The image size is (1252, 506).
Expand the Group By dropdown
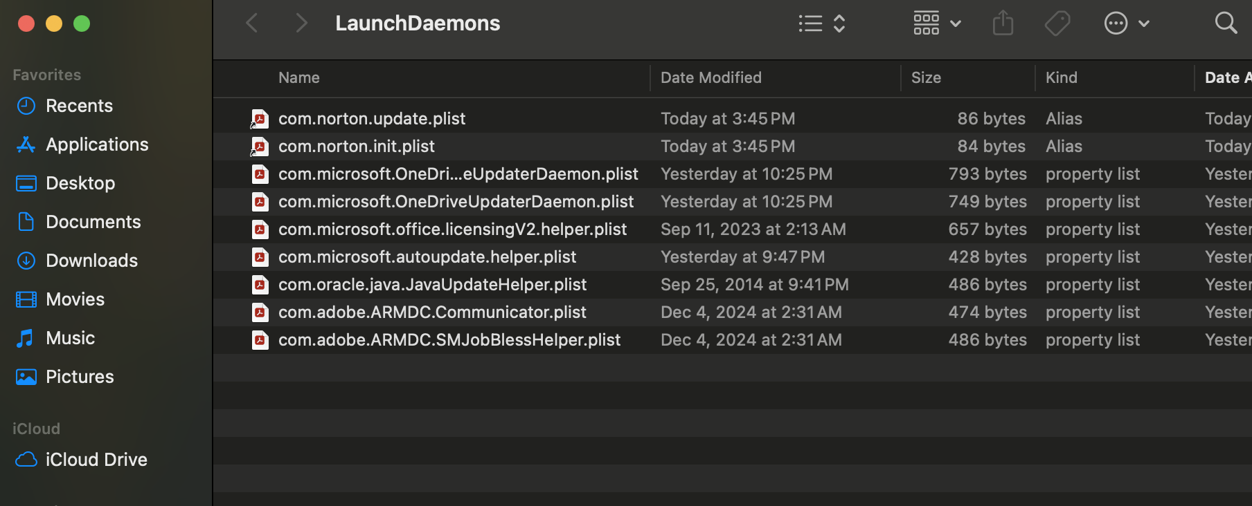pyautogui.click(x=936, y=24)
